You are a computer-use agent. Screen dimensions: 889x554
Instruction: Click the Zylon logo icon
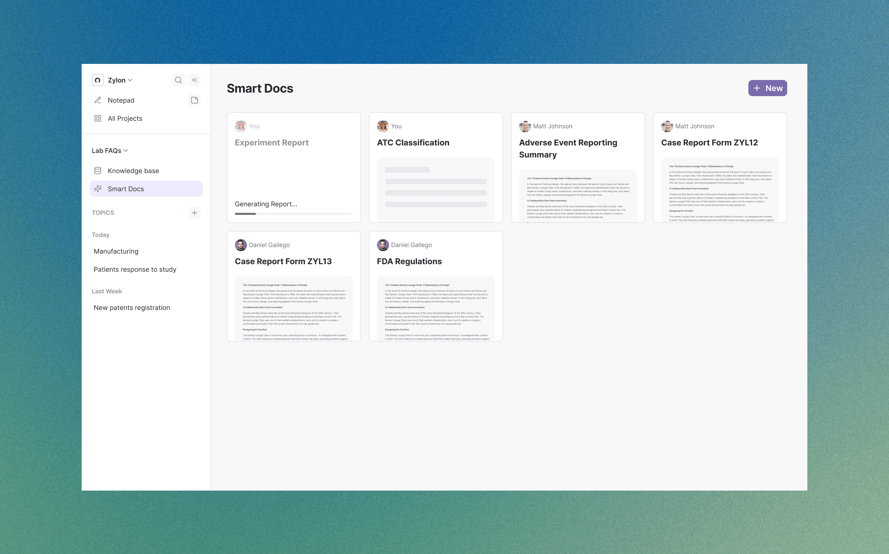tap(98, 80)
